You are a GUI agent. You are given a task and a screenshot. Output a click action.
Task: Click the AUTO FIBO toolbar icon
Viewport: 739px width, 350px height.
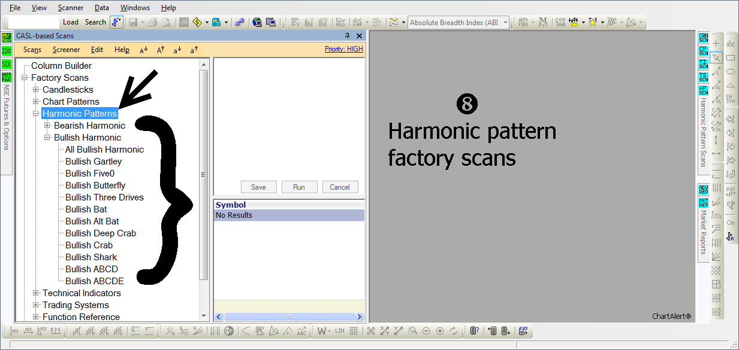click(x=523, y=23)
